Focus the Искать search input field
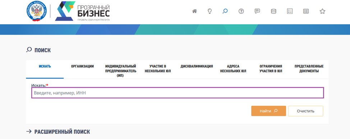 178,93
